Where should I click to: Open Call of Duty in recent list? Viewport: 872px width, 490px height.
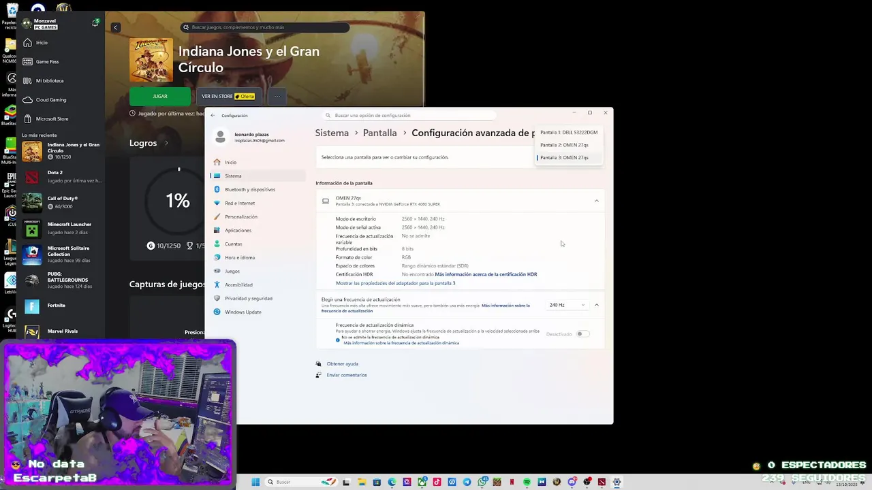(x=62, y=203)
